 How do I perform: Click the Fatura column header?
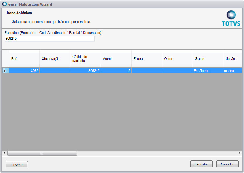tap(147, 59)
